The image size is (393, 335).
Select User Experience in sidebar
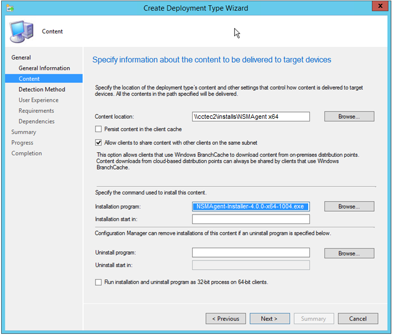click(39, 100)
